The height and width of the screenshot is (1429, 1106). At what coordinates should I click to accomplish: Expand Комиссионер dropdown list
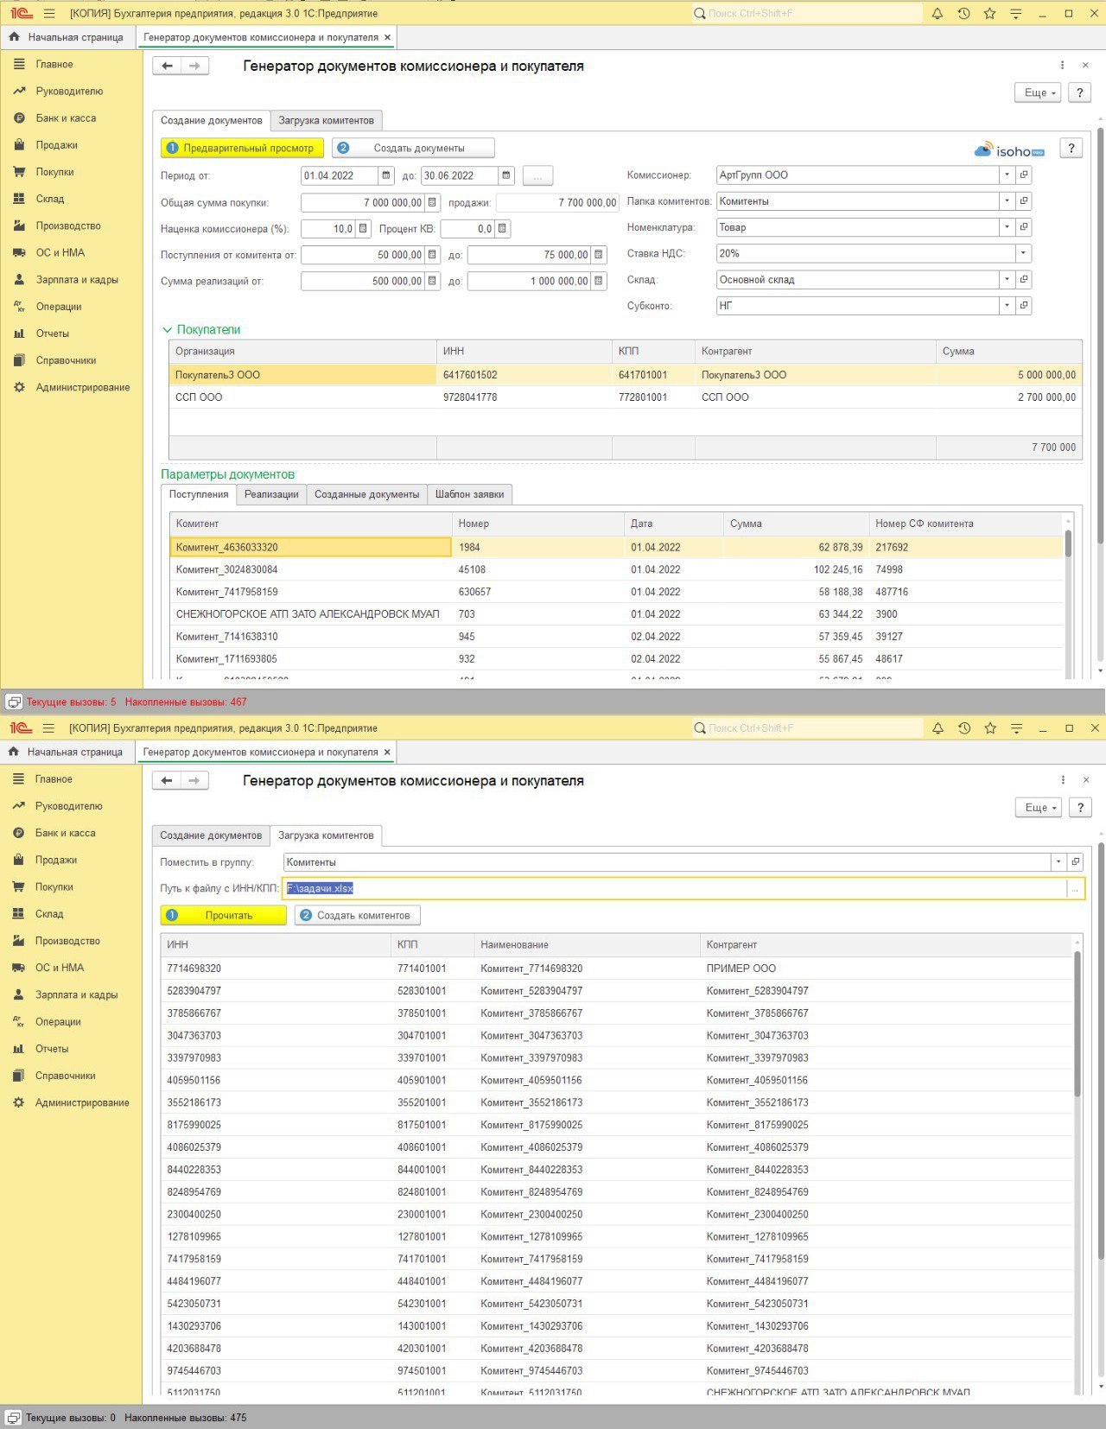1007,175
